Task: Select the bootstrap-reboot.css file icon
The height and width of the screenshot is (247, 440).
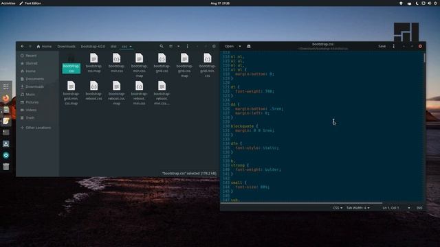Action: pos(93,86)
